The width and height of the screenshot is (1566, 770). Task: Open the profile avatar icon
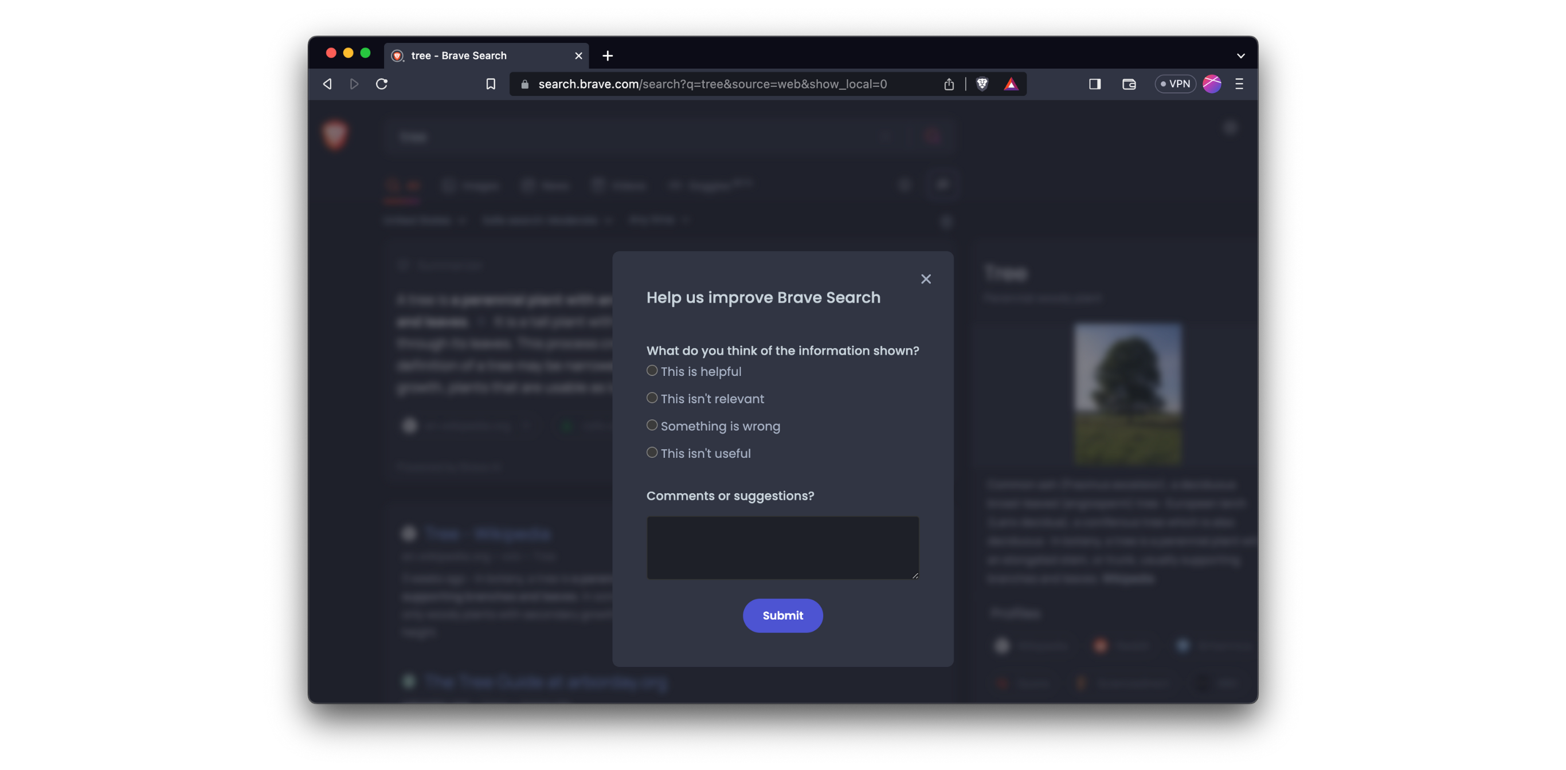(1212, 84)
